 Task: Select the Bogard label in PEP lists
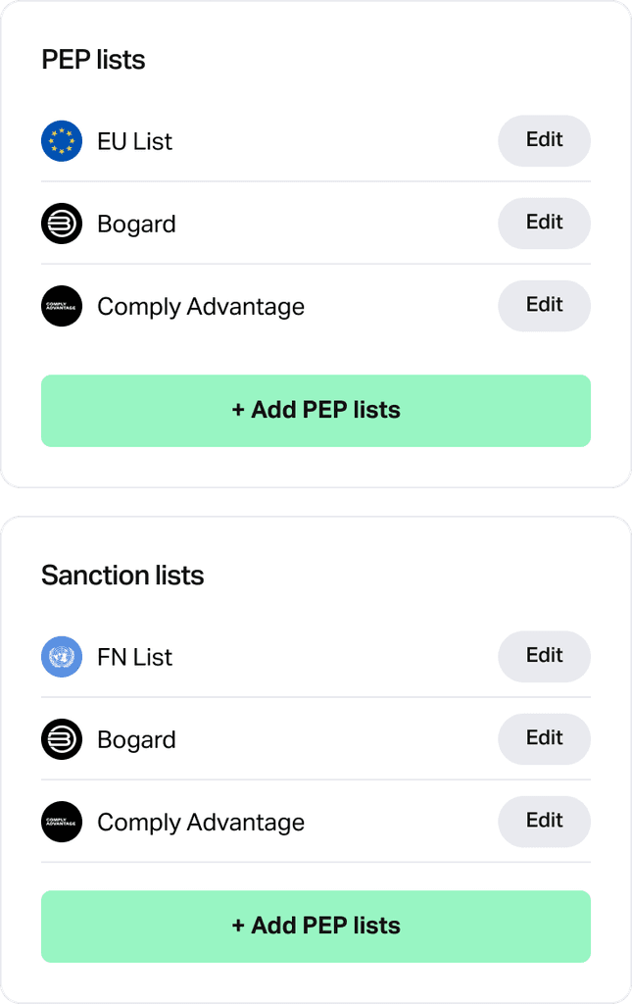click(x=136, y=225)
